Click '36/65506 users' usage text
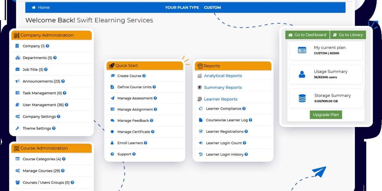The width and height of the screenshot is (382, 191). [x=325, y=77]
